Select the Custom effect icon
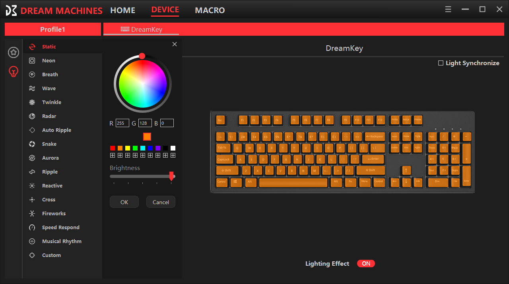 pos(32,255)
